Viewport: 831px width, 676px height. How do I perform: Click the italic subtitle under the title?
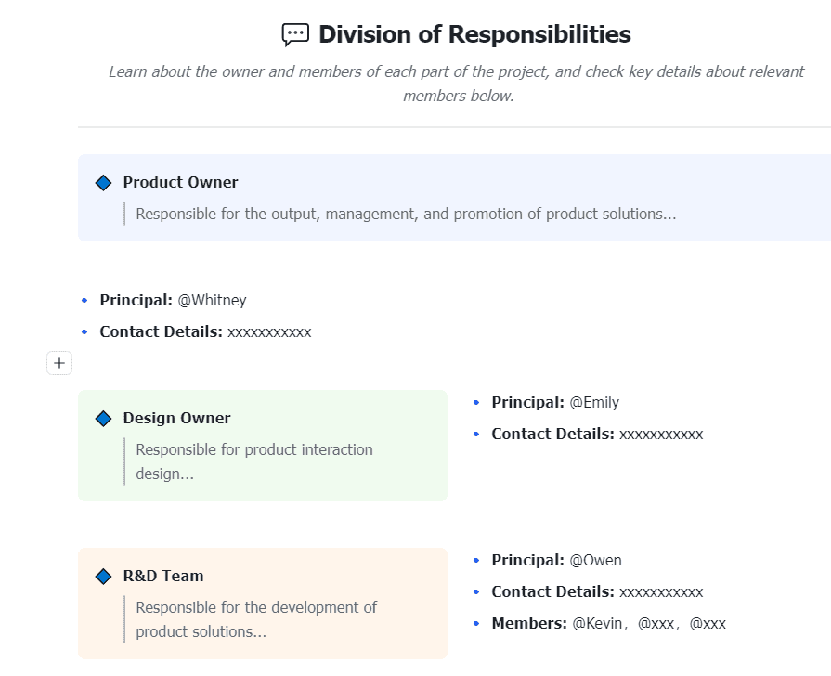(x=456, y=84)
